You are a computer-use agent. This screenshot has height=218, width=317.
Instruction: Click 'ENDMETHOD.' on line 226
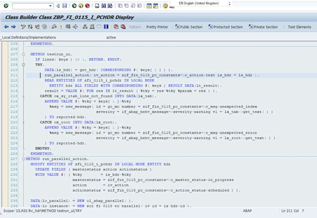coord(42,154)
